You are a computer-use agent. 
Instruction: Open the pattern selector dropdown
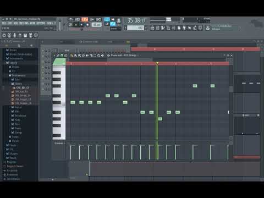coord(136,28)
